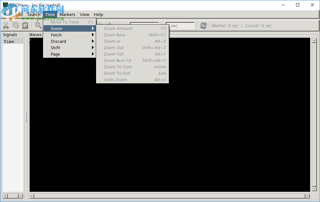
Task: Expand the Discard submenu
Action: 70,41
